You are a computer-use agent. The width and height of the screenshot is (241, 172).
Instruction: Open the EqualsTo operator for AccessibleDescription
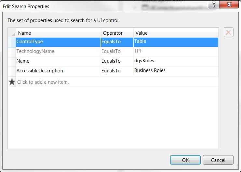point(117,71)
